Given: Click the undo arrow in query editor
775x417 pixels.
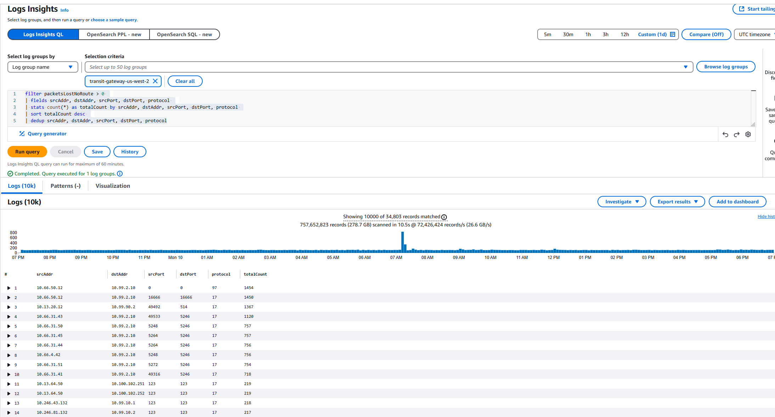Looking at the screenshot, I should pyautogui.click(x=725, y=135).
